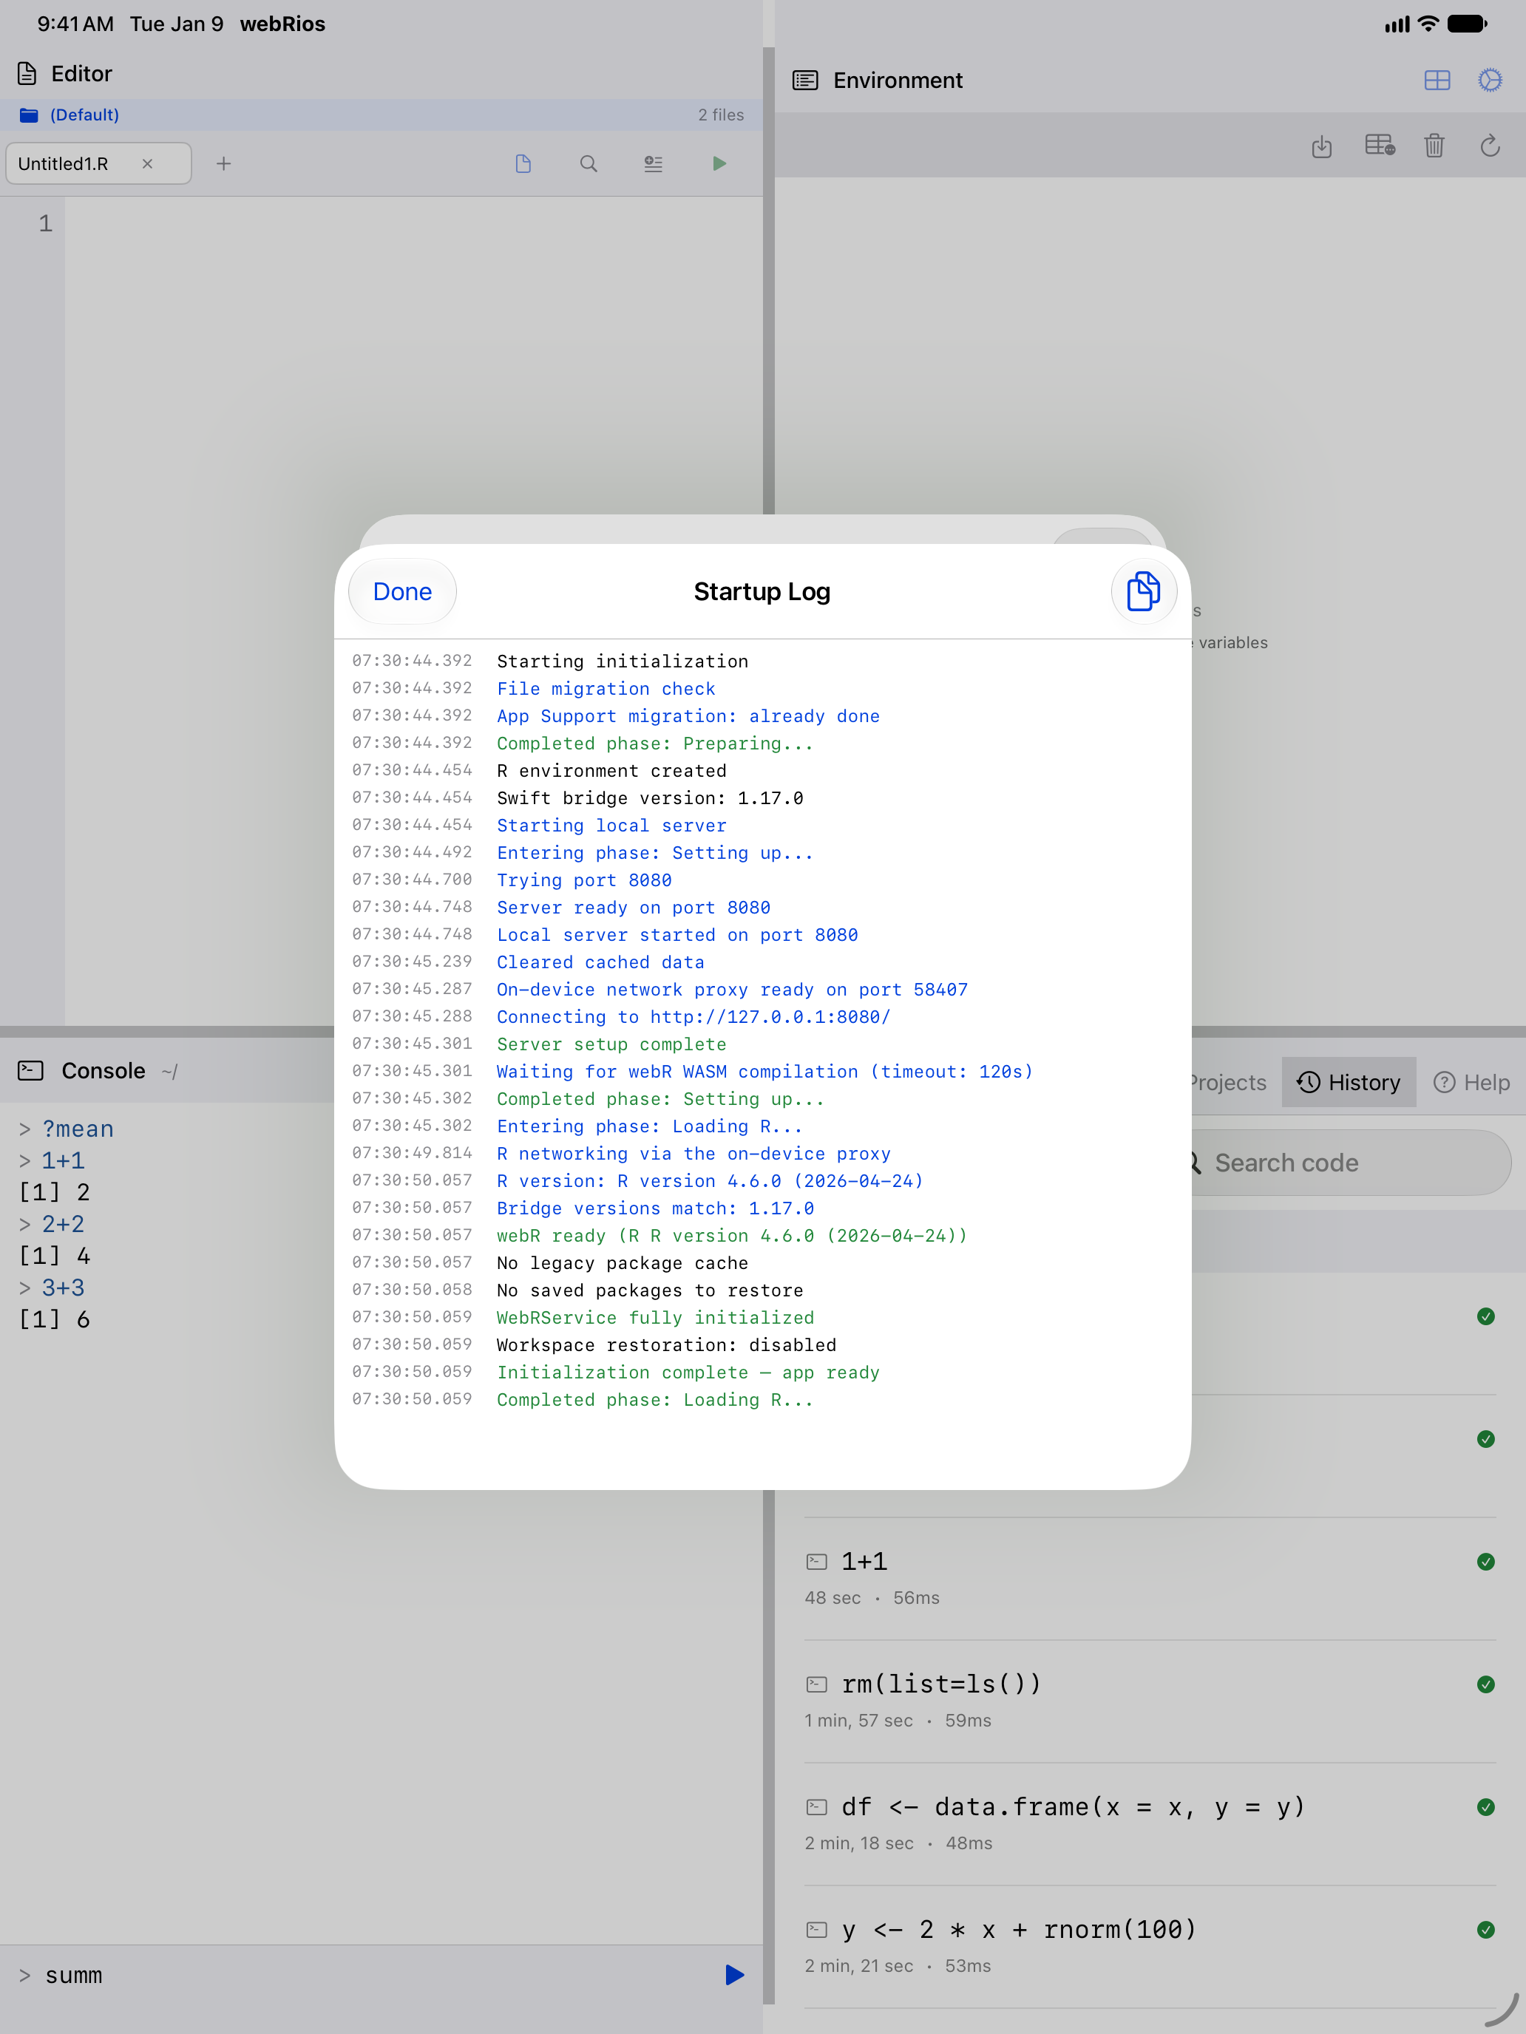This screenshot has width=1526, height=2034.
Task: Click the Wi-Fi status icon
Action: (1428, 24)
